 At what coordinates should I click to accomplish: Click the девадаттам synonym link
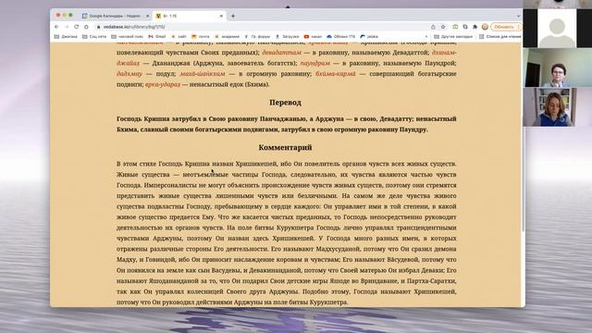(x=281, y=53)
